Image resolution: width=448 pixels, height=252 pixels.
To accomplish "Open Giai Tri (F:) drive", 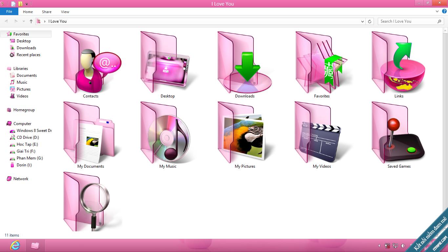I will click(26, 151).
